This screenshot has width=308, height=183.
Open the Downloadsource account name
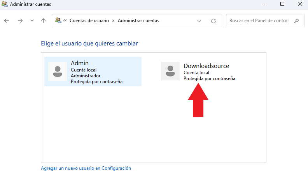(206, 66)
